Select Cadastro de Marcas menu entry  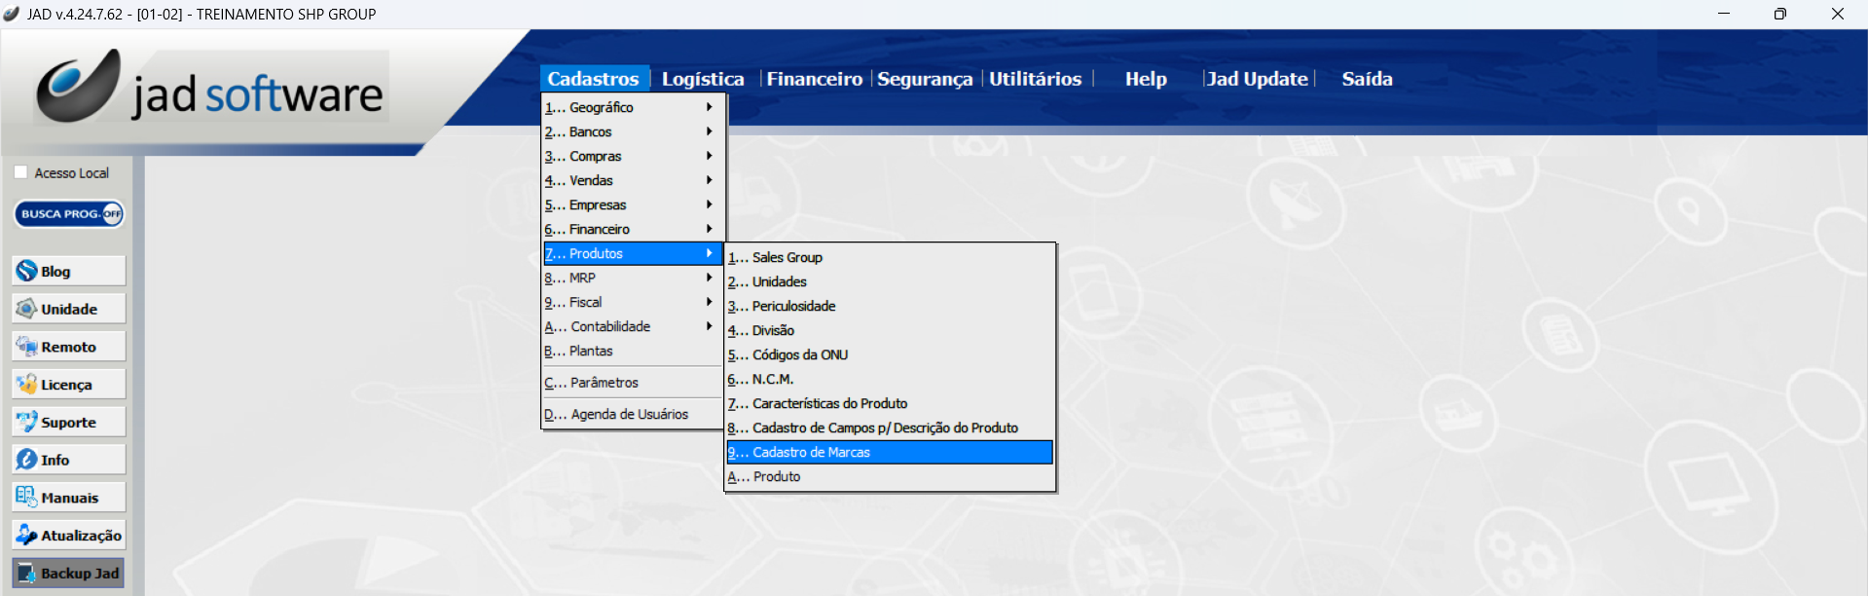(x=889, y=453)
